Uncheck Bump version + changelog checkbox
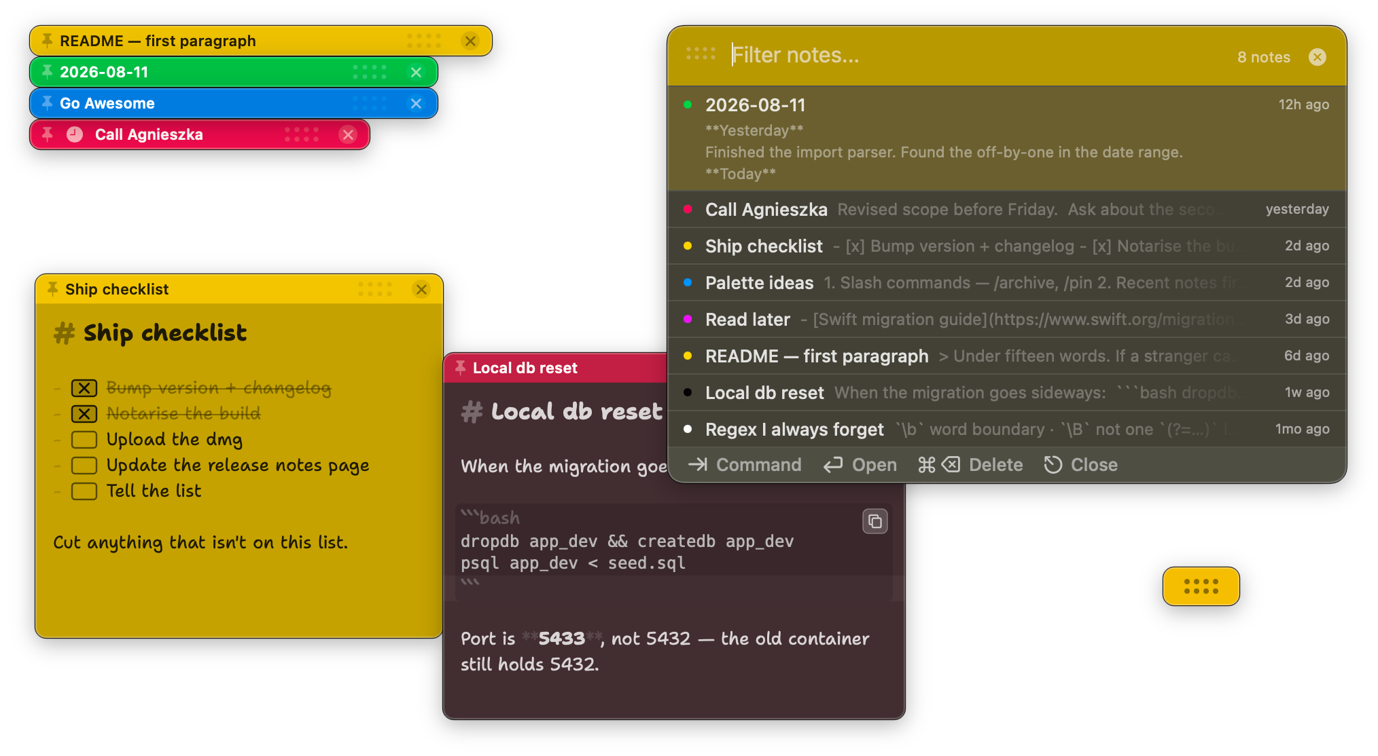The image size is (1378, 756). (84, 388)
